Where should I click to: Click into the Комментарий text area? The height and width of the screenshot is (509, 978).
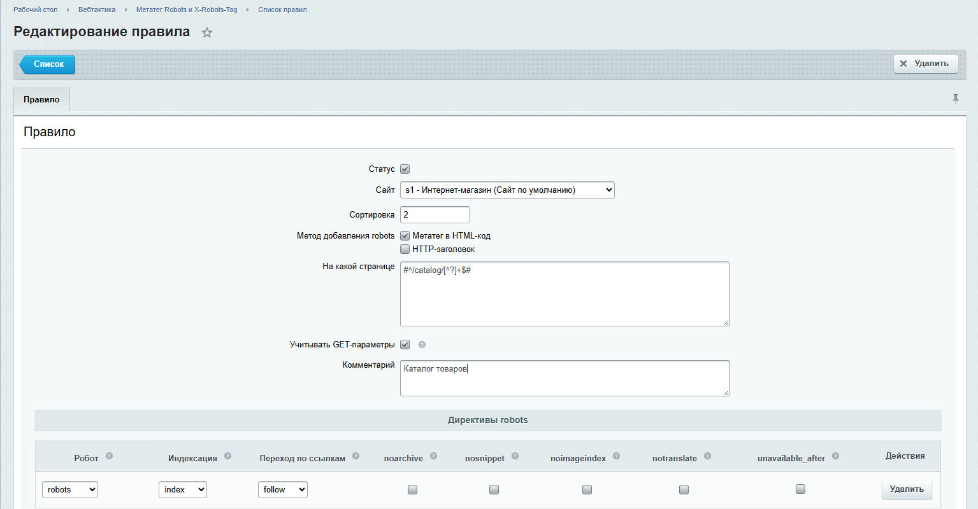(565, 378)
